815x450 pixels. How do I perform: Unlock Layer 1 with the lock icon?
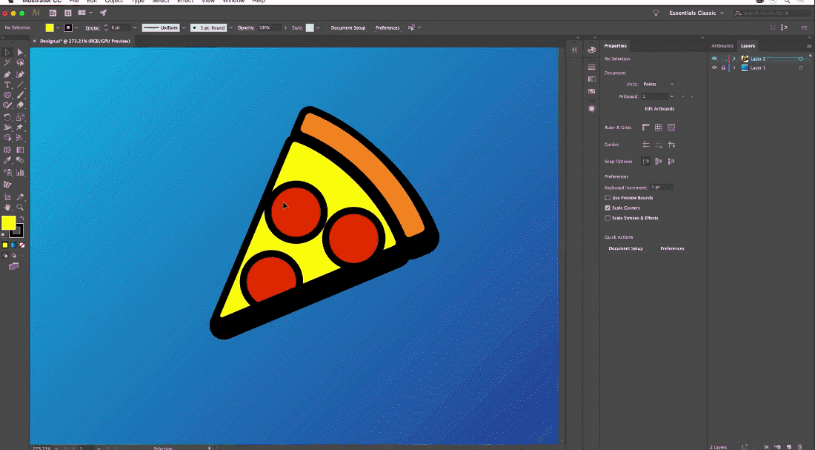723,67
